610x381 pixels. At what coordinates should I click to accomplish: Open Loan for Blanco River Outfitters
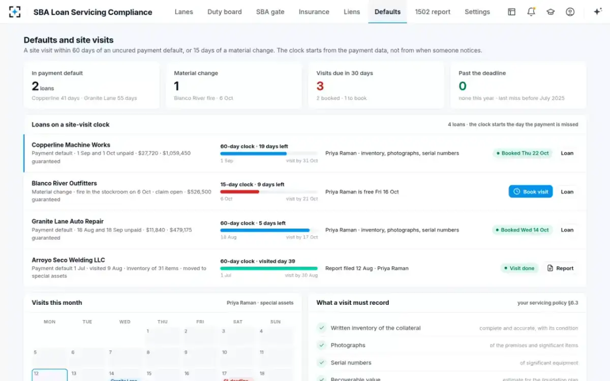(567, 192)
